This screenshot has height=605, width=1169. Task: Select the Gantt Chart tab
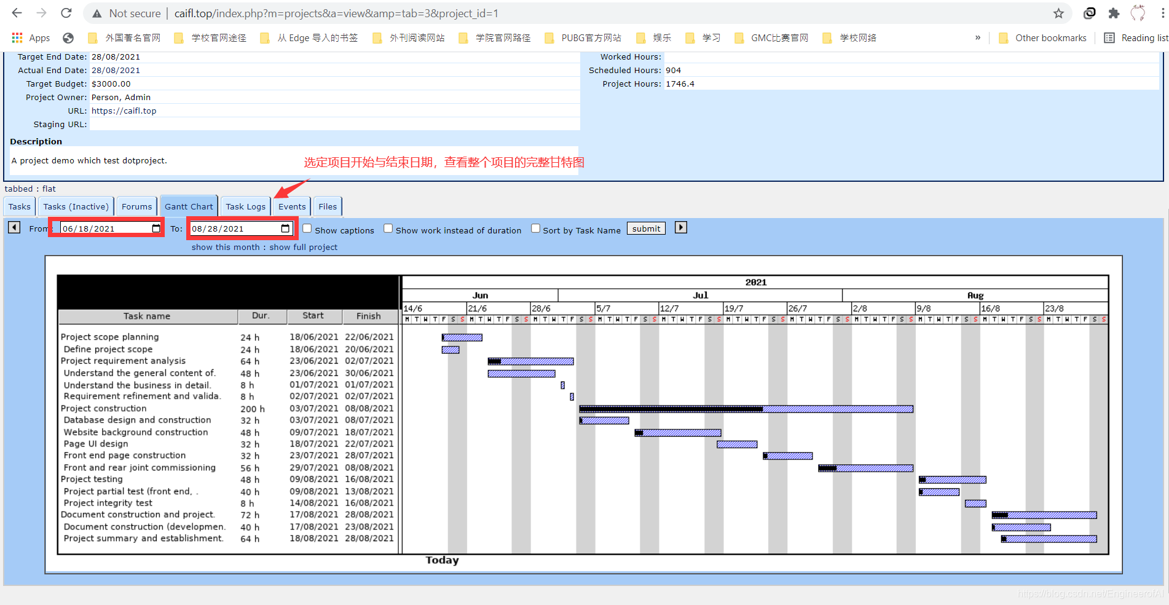coord(189,206)
